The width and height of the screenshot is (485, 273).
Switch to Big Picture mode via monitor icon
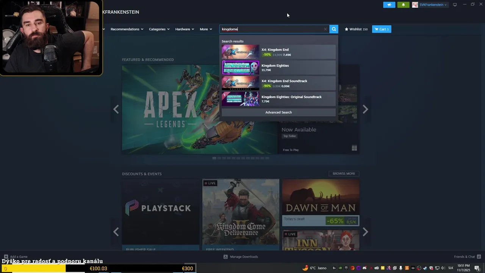pyautogui.click(x=455, y=5)
